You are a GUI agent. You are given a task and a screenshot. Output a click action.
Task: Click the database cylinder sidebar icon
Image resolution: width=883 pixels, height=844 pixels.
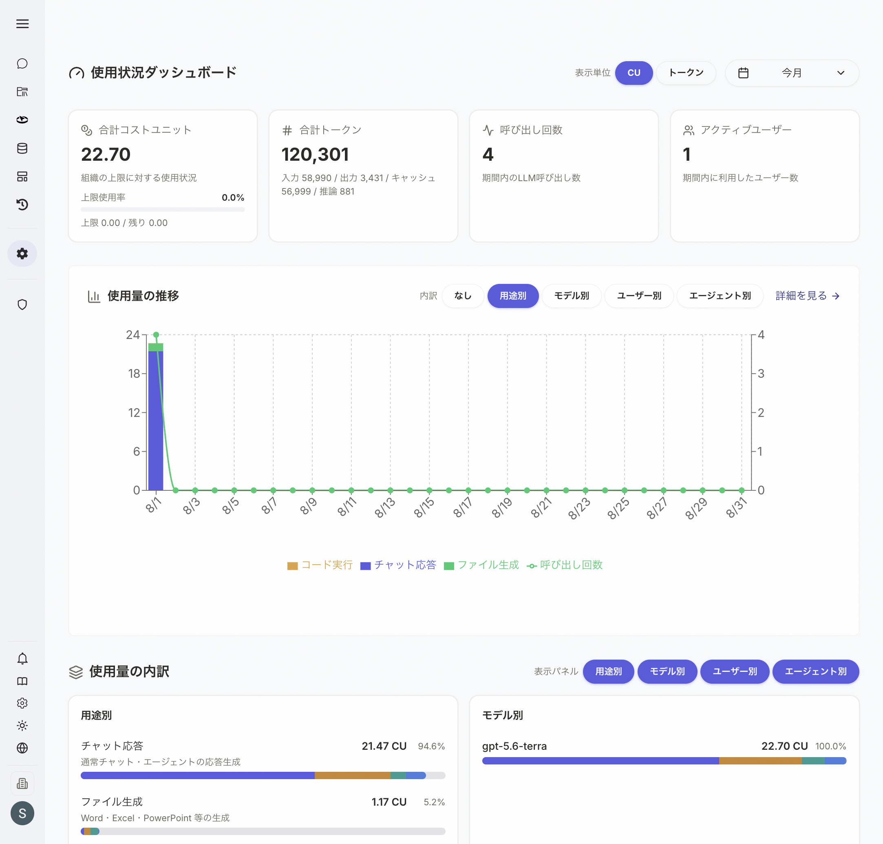click(x=22, y=148)
